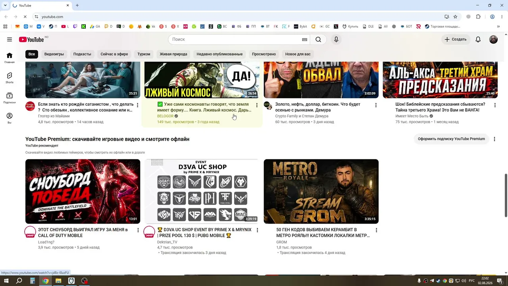
Task: Open the Chrome extensions puzzle icon
Action: coord(478,17)
